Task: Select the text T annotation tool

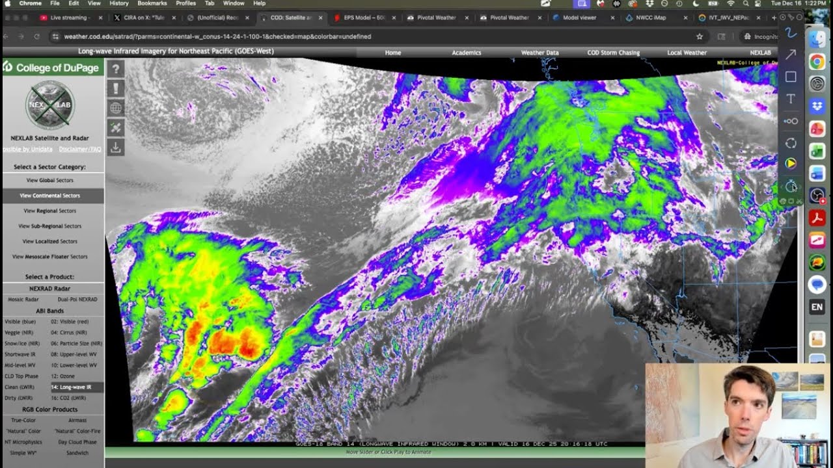Action: coord(791,99)
